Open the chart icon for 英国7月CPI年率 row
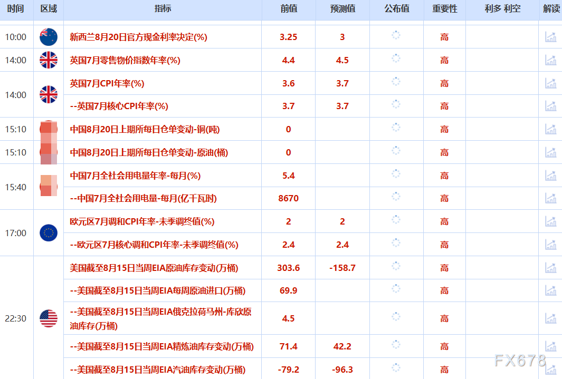 point(552,83)
